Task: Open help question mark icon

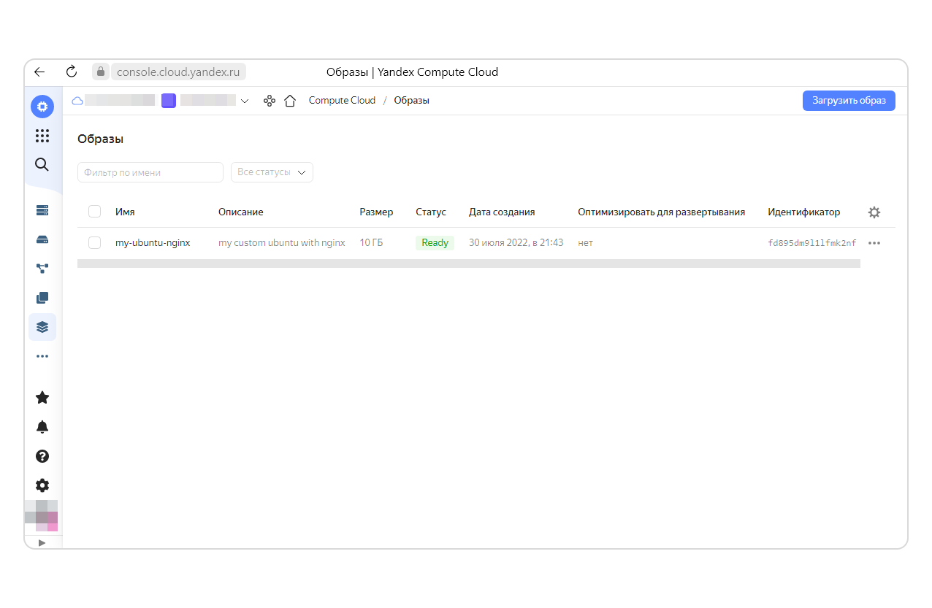Action: pyautogui.click(x=42, y=456)
